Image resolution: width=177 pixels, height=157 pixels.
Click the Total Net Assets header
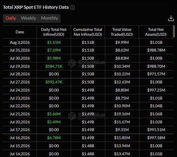(x=156, y=32)
